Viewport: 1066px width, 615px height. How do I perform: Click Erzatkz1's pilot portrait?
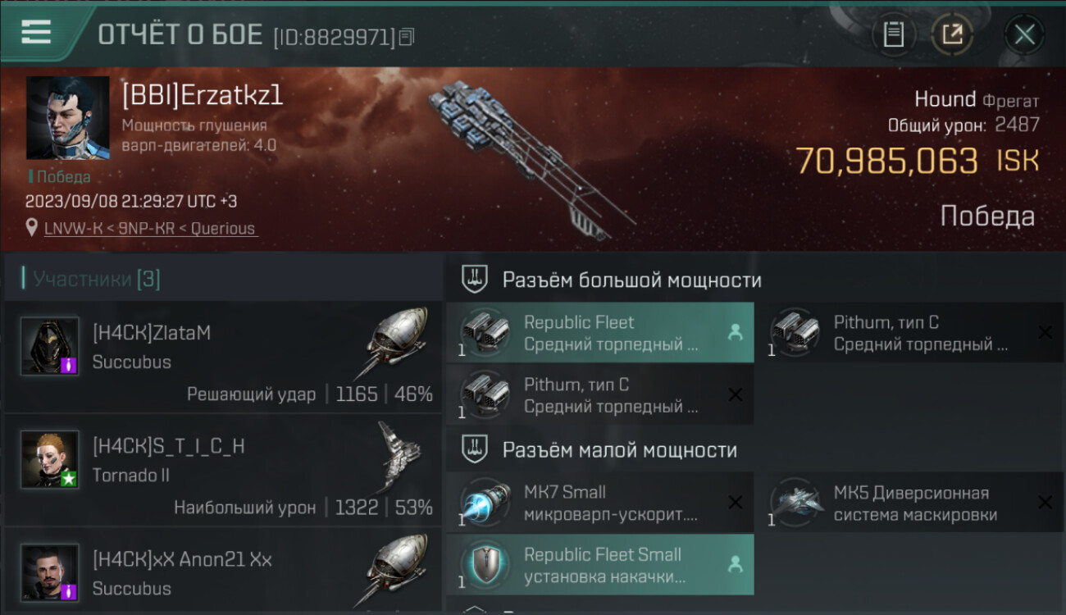68,118
